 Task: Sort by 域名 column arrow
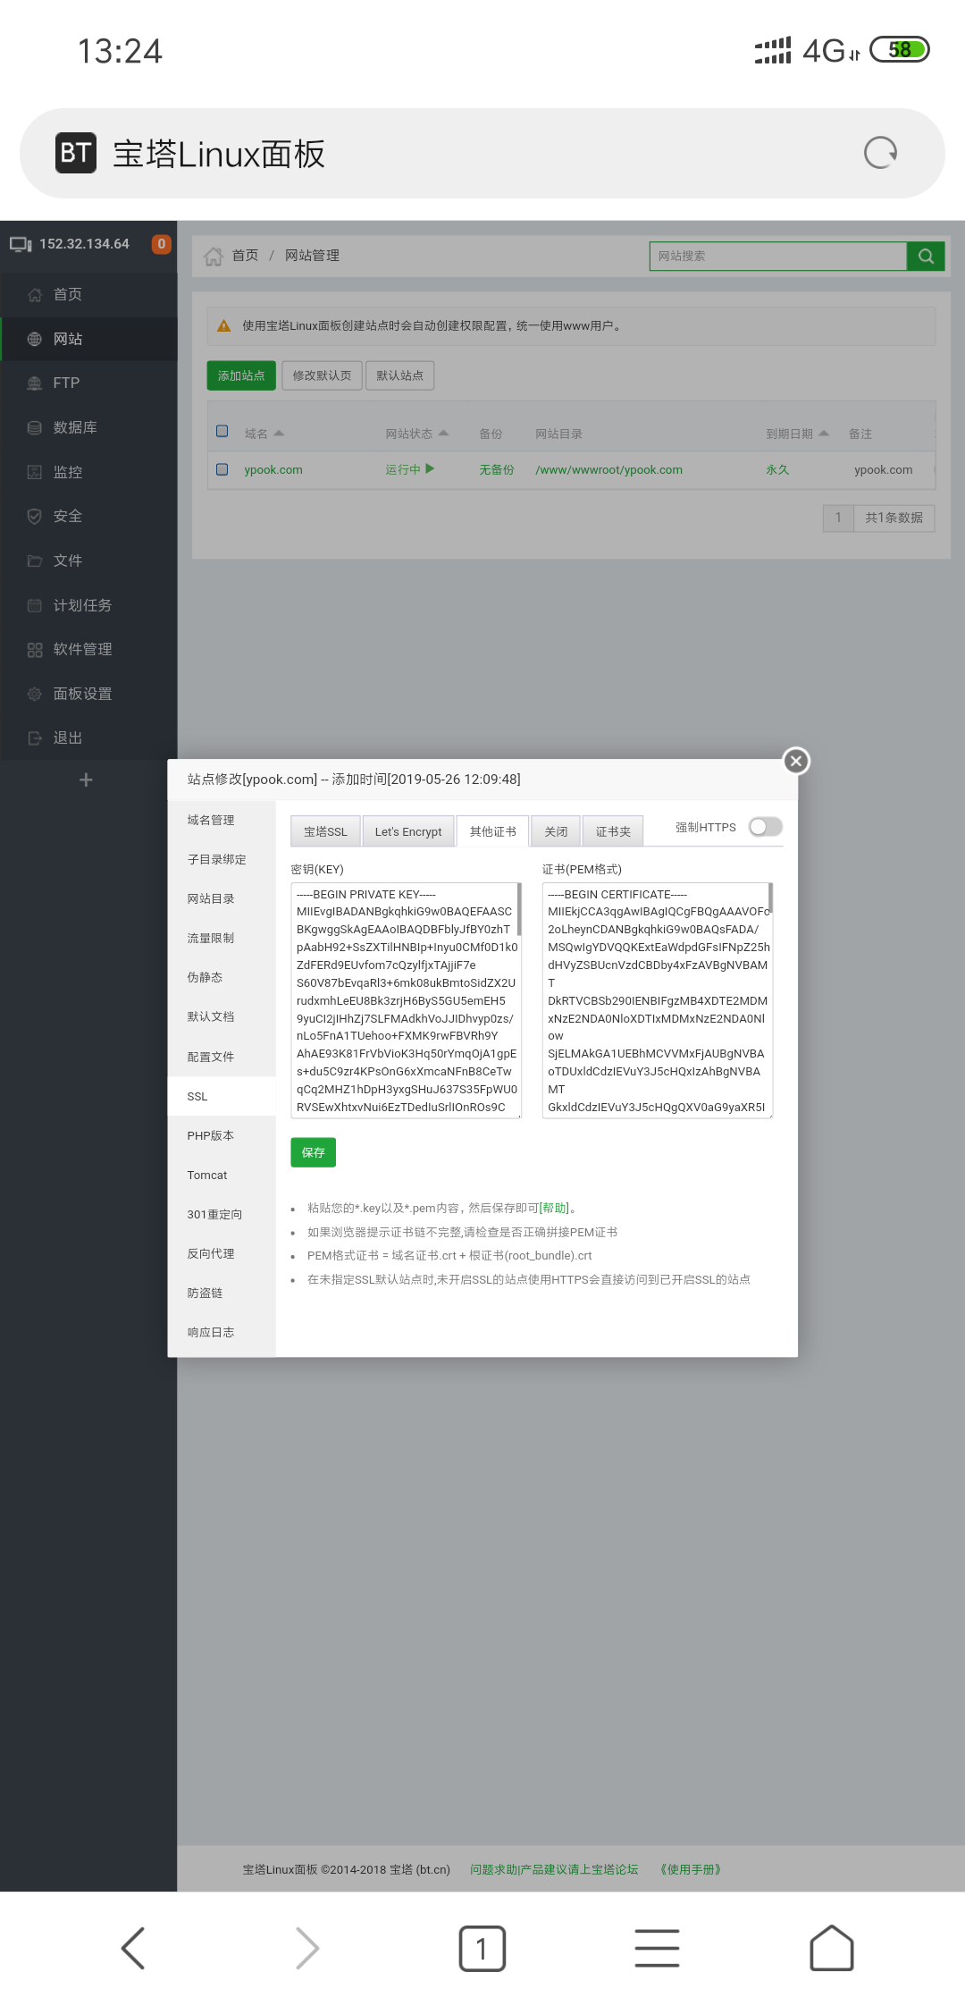click(279, 433)
